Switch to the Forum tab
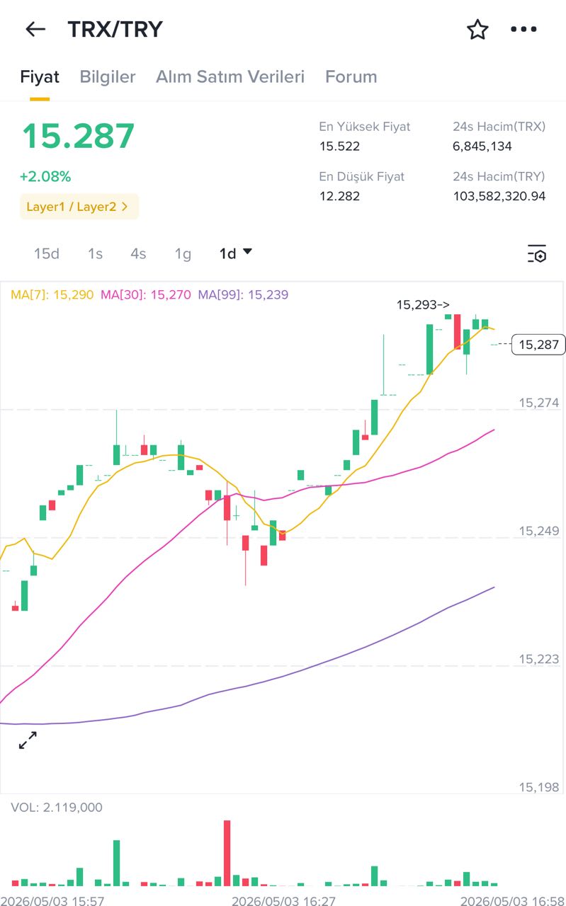The width and height of the screenshot is (566, 906). click(351, 76)
